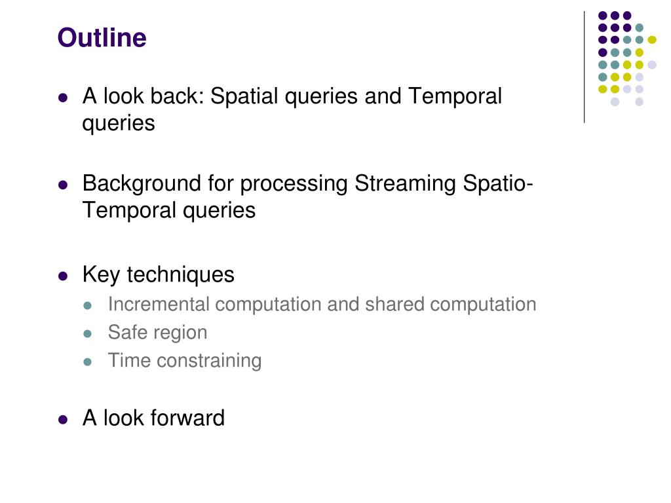
Task: Click bullet dot before 'A look back'
Action: 63,98
